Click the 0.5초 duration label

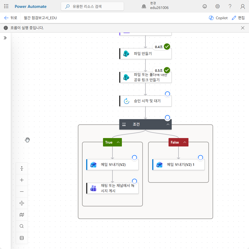coord(159,70)
